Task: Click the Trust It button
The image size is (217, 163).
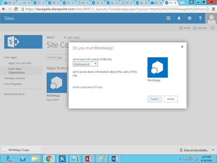Action: point(154,99)
